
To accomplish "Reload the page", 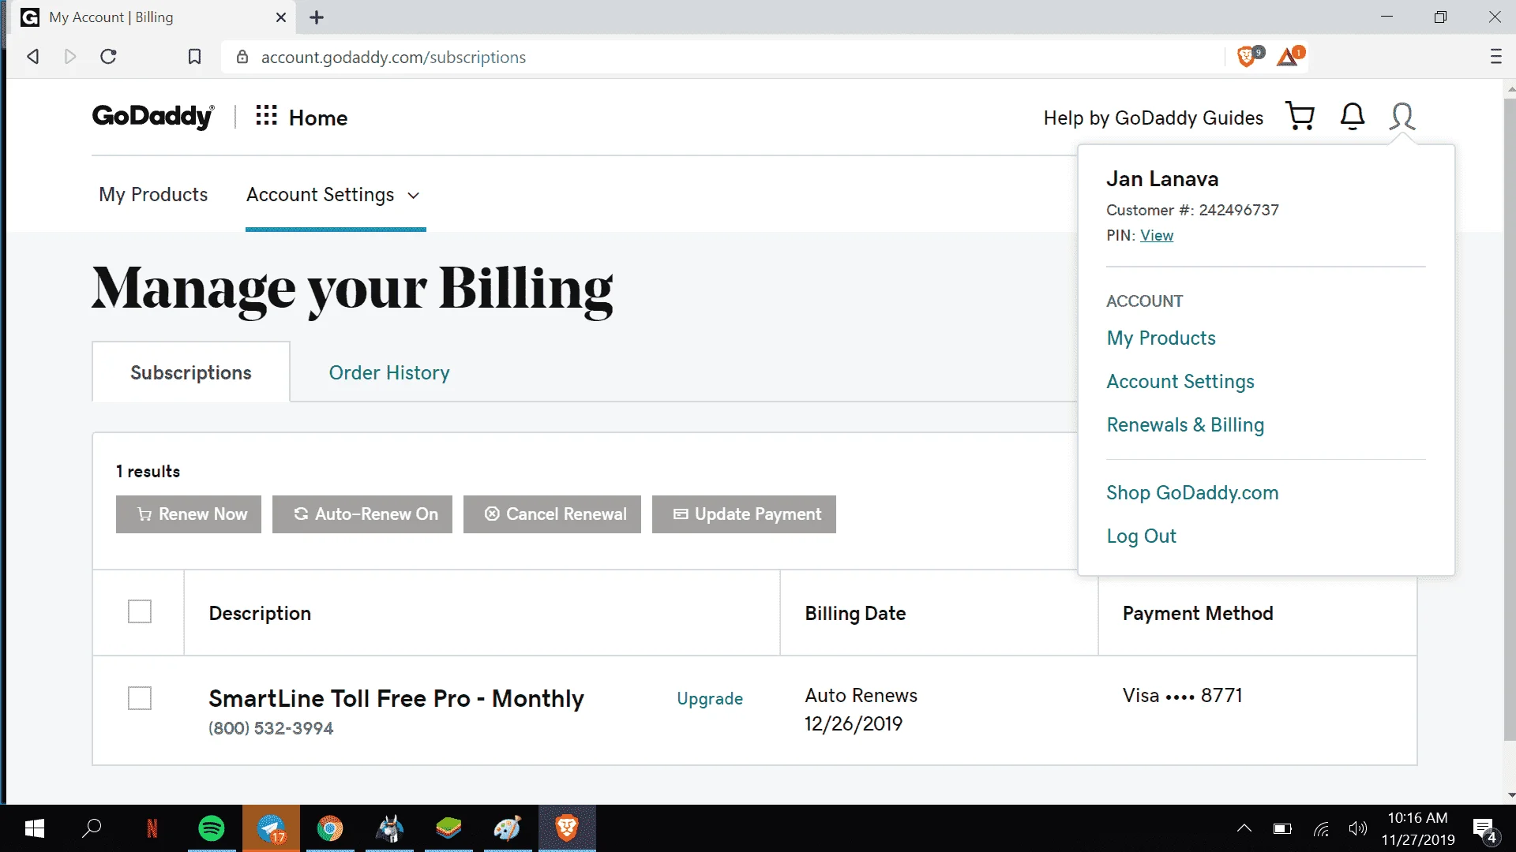I will (x=109, y=57).
